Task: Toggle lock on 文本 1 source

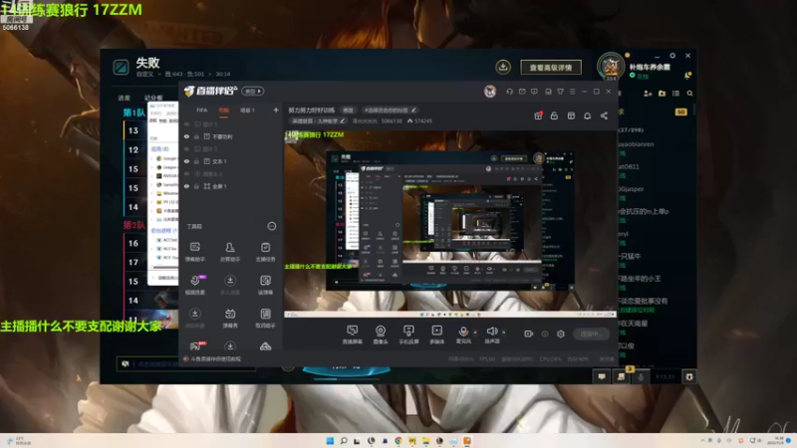Action: point(196,161)
